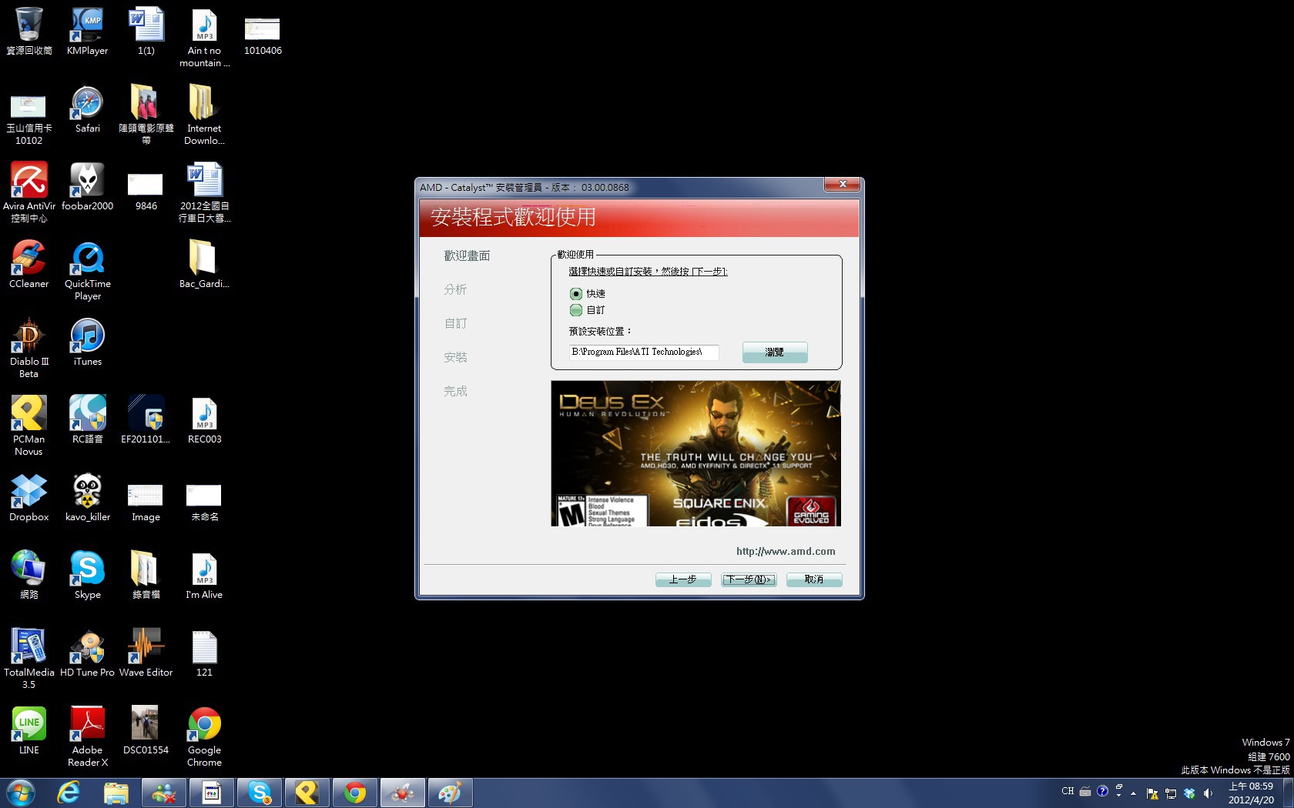Open Windows Live Messenger taskbar button
1294x808 pixels.
[x=164, y=793]
